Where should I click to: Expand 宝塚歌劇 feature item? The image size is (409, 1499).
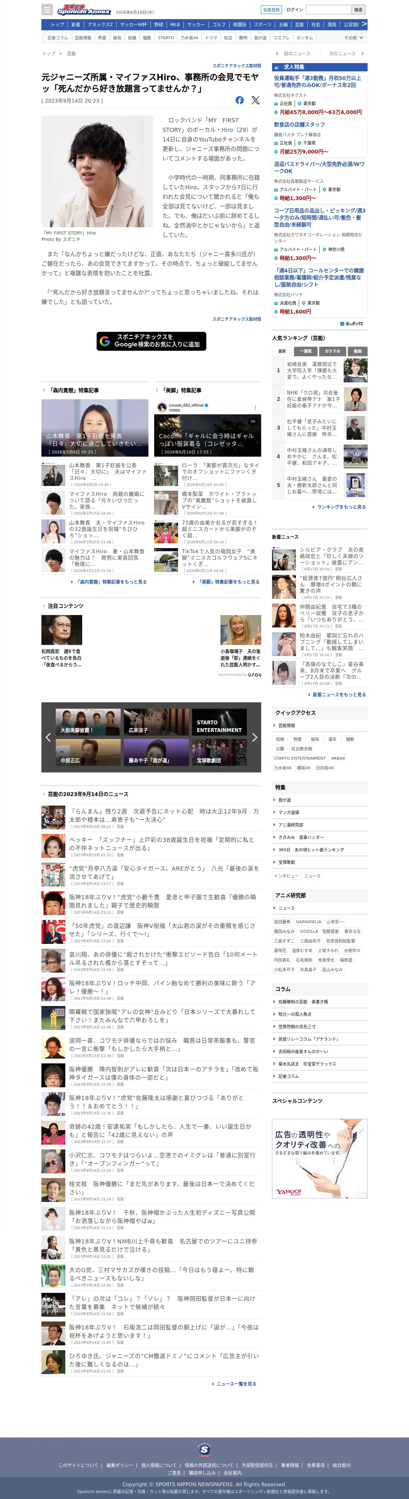tap(320, 862)
